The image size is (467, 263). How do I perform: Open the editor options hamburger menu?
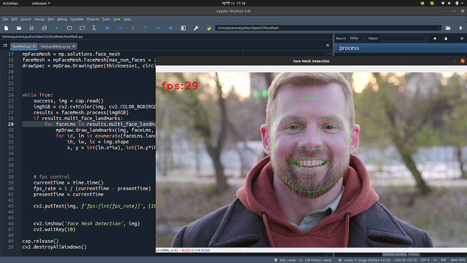[328, 45]
